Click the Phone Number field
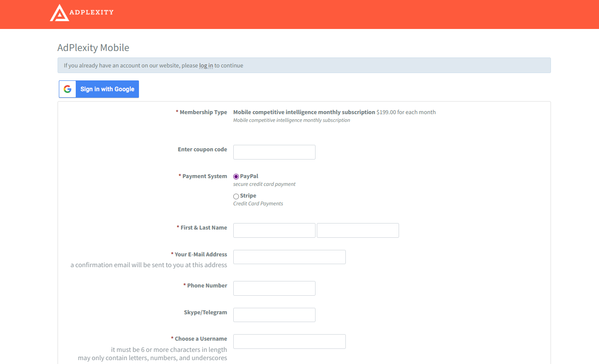 click(274, 288)
